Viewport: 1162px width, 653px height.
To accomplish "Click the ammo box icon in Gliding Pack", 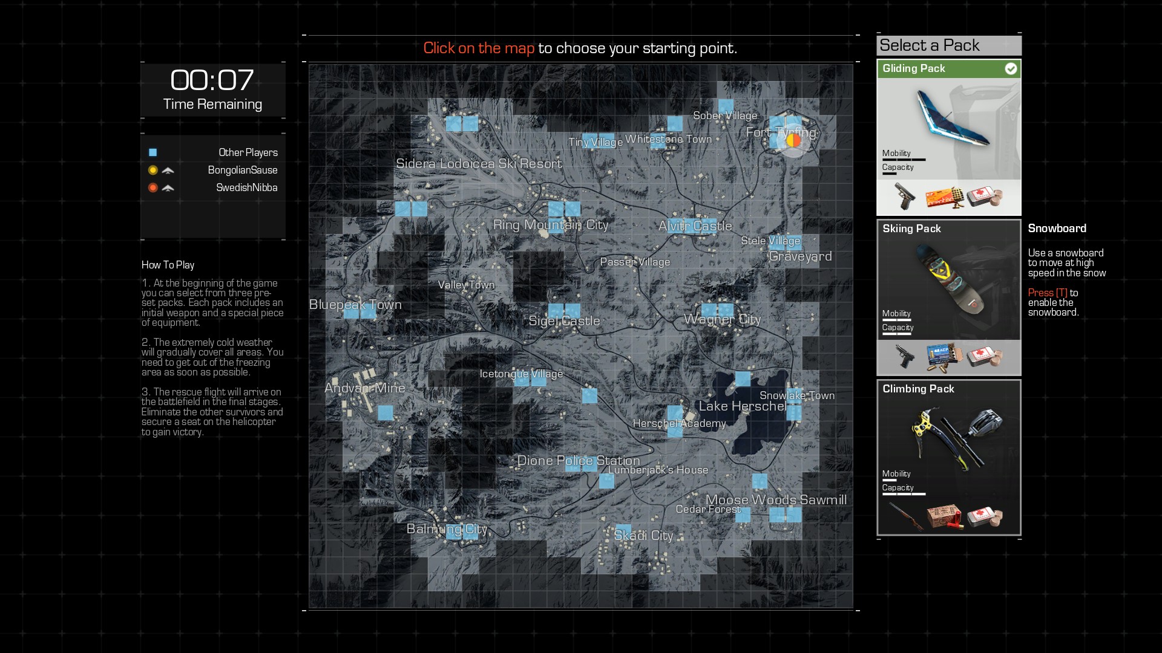I will coord(944,198).
